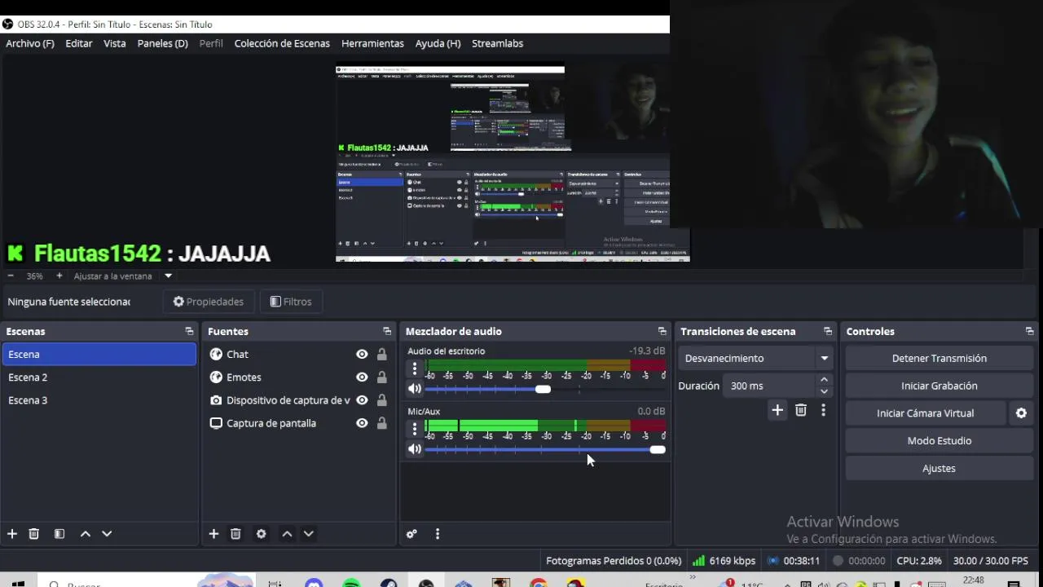Open Paneles menu
This screenshot has width=1043, height=587.
tap(163, 43)
